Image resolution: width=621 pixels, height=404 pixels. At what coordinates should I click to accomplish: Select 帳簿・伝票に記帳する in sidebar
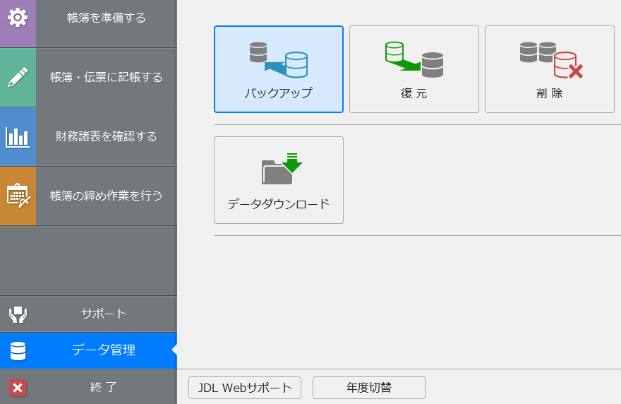106,77
